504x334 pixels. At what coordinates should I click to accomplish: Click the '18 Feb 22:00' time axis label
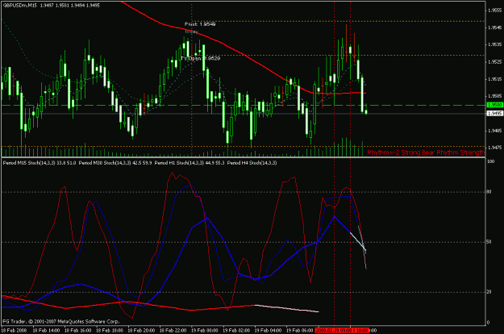tap(173, 330)
